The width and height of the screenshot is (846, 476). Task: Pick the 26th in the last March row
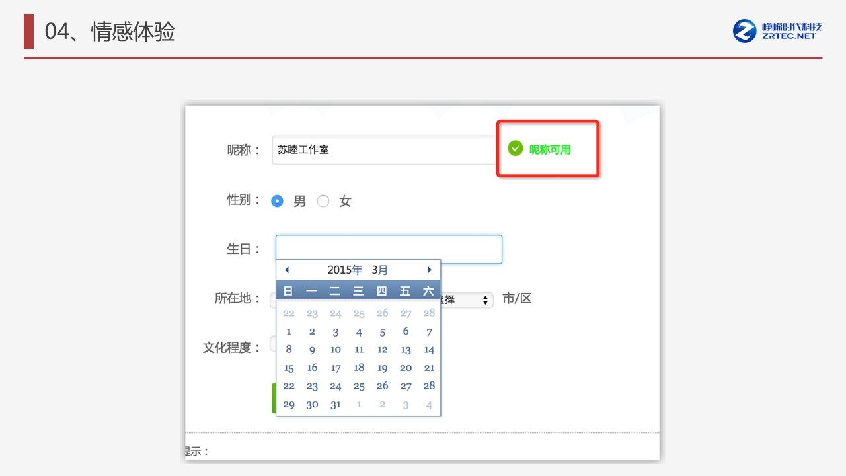(382, 386)
